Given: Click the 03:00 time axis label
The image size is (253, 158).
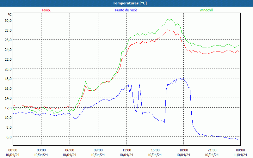Looking at the screenshot, I should tap(41, 150).
